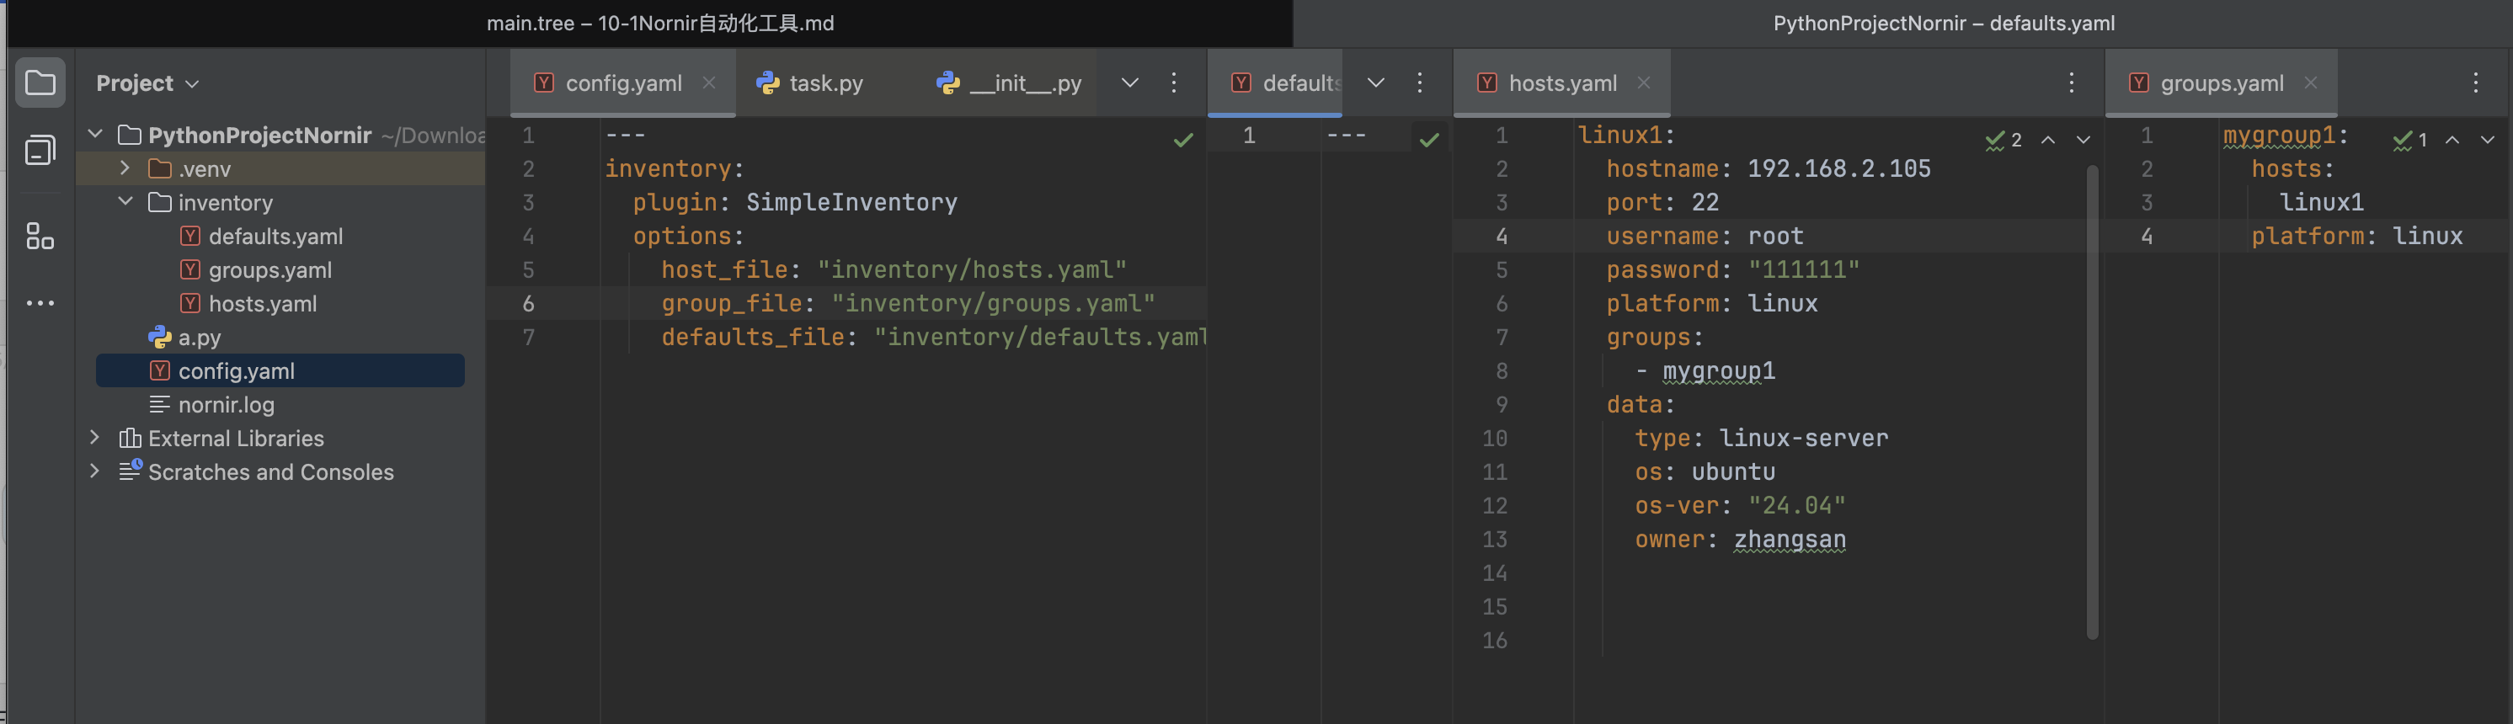The width and height of the screenshot is (2513, 724).
Task: Click the More tool windows ellipsis
Action: (x=40, y=303)
